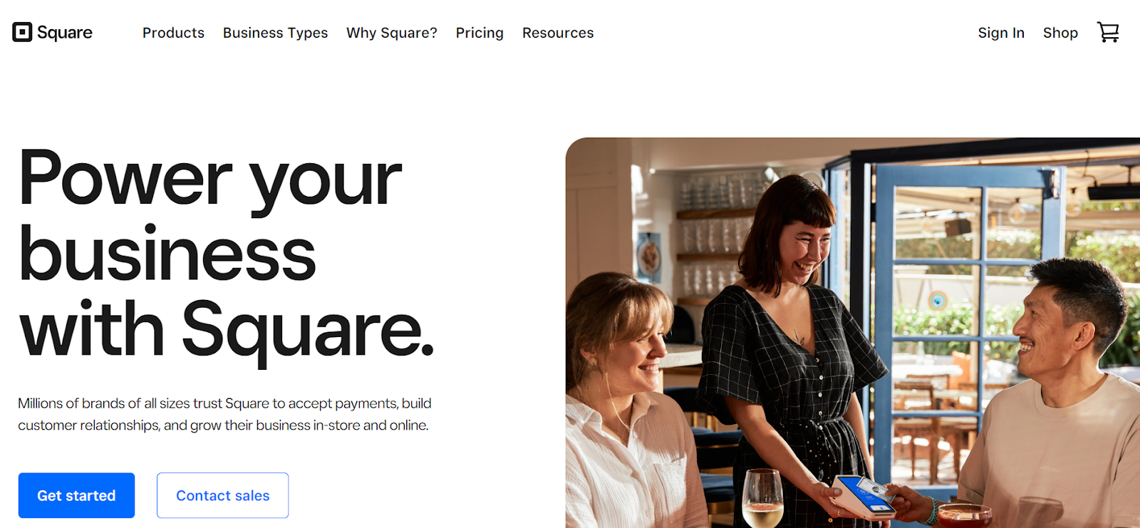This screenshot has height=528, width=1140.
Task: Click the Square logo icon
Action: click(x=22, y=32)
